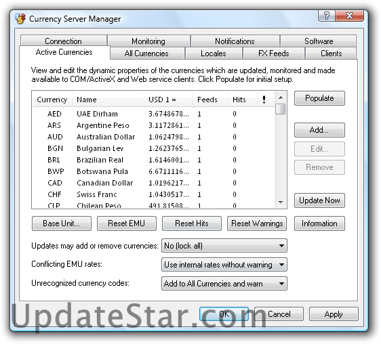Select the CAD currency code

(55, 183)
